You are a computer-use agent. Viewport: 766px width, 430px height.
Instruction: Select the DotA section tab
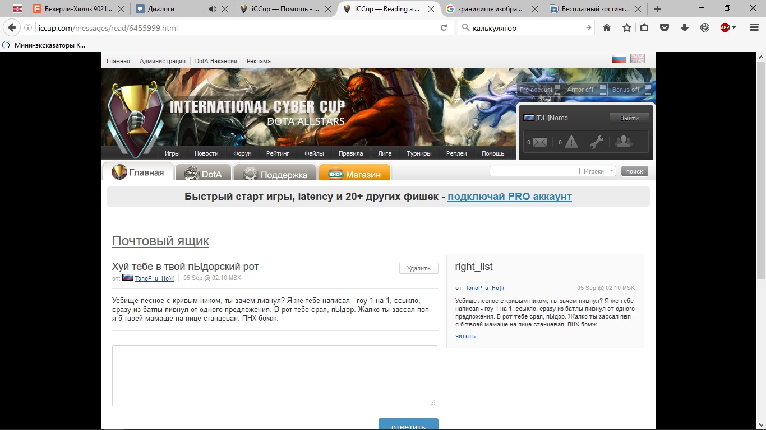(x=203, y=173)
